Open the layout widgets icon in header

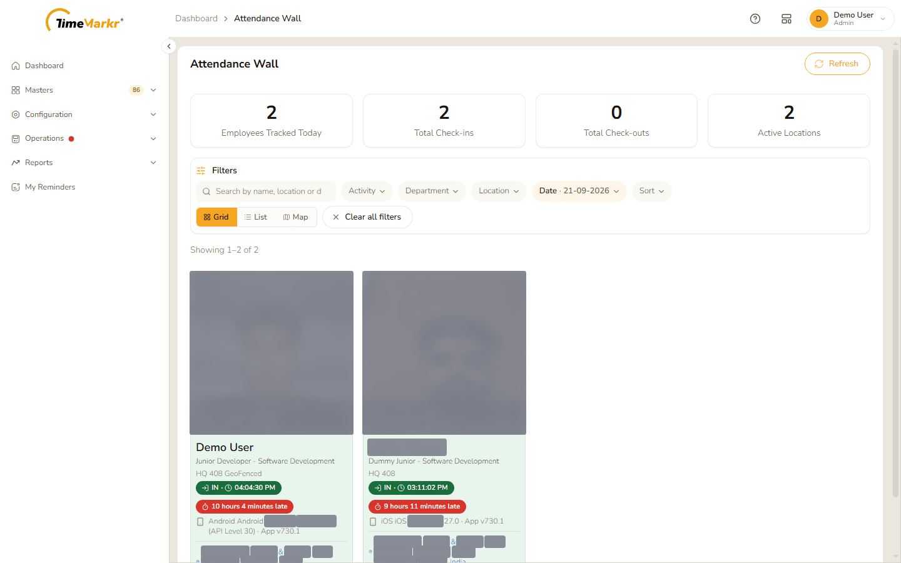click(786, 19)
